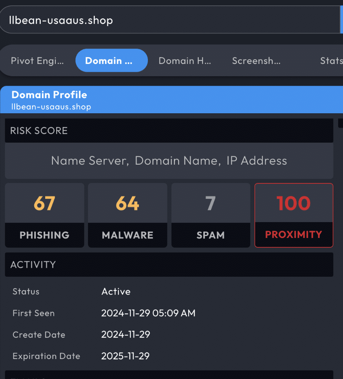Click the Name Server, Domain Name, IP Address text

[169, 161]
